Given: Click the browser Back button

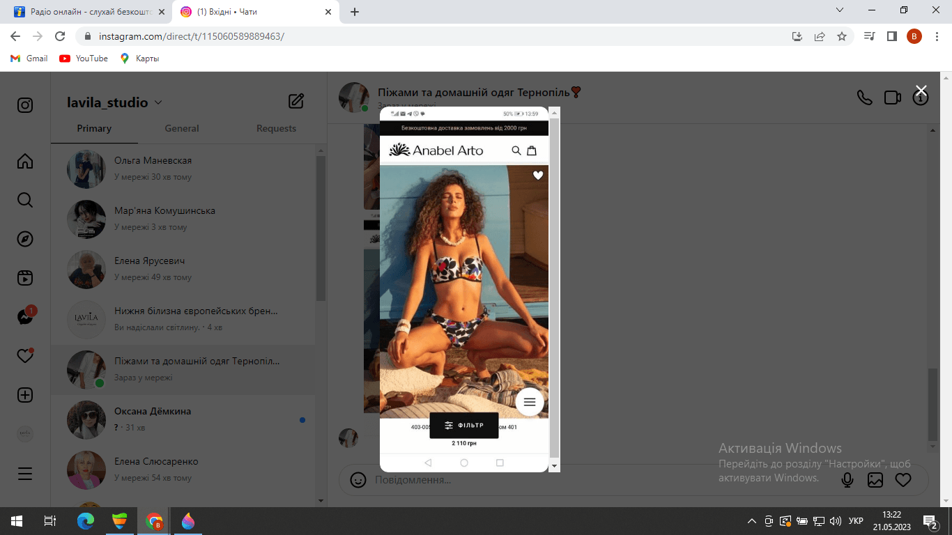Looking at the screenshot, I should (x=15, y=36).
